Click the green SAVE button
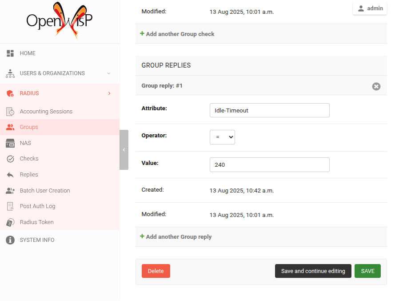 coord(367,271)
